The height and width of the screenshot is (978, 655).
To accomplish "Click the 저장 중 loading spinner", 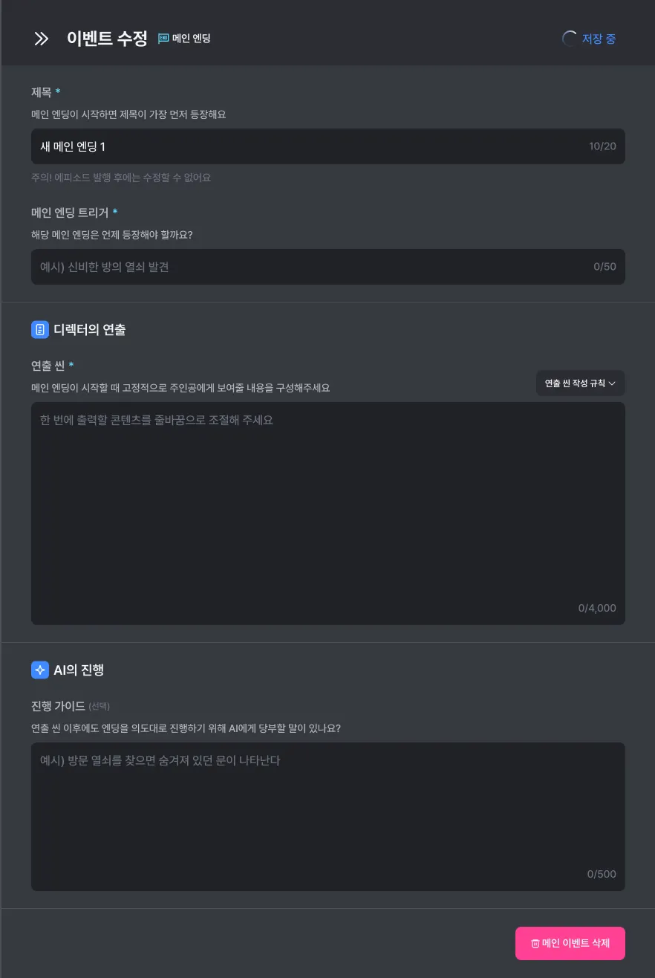I will [570, 39].
